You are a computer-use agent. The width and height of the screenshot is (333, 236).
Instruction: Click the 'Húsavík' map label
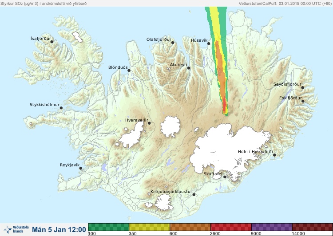click(x=199, y=40)
